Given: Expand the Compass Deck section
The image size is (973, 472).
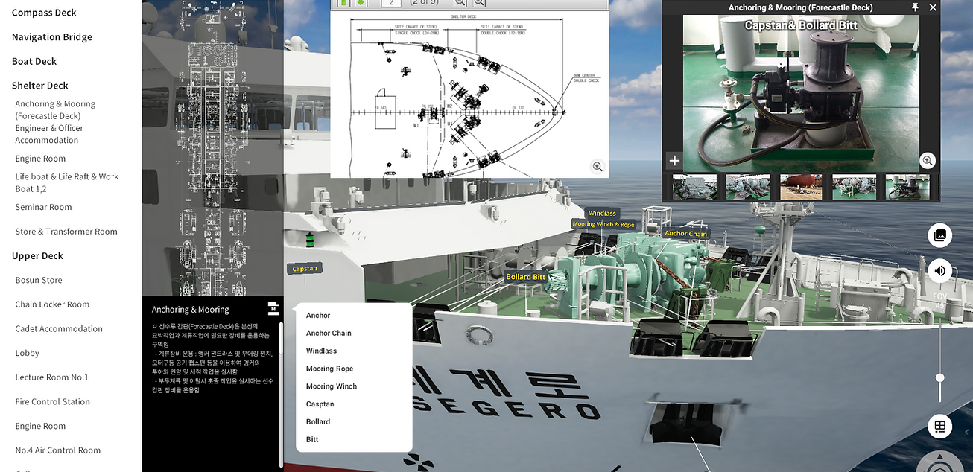Looking at the screenshot, I should [x=44, y=13].
